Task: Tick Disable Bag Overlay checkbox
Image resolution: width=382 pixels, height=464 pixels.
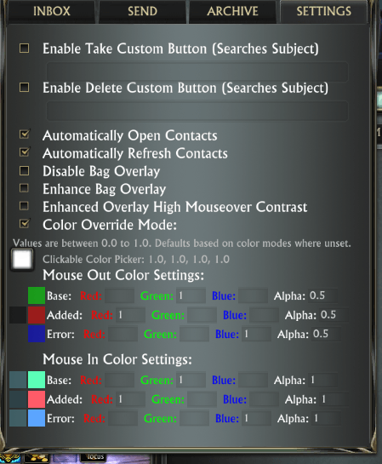Action: [24, 171]
